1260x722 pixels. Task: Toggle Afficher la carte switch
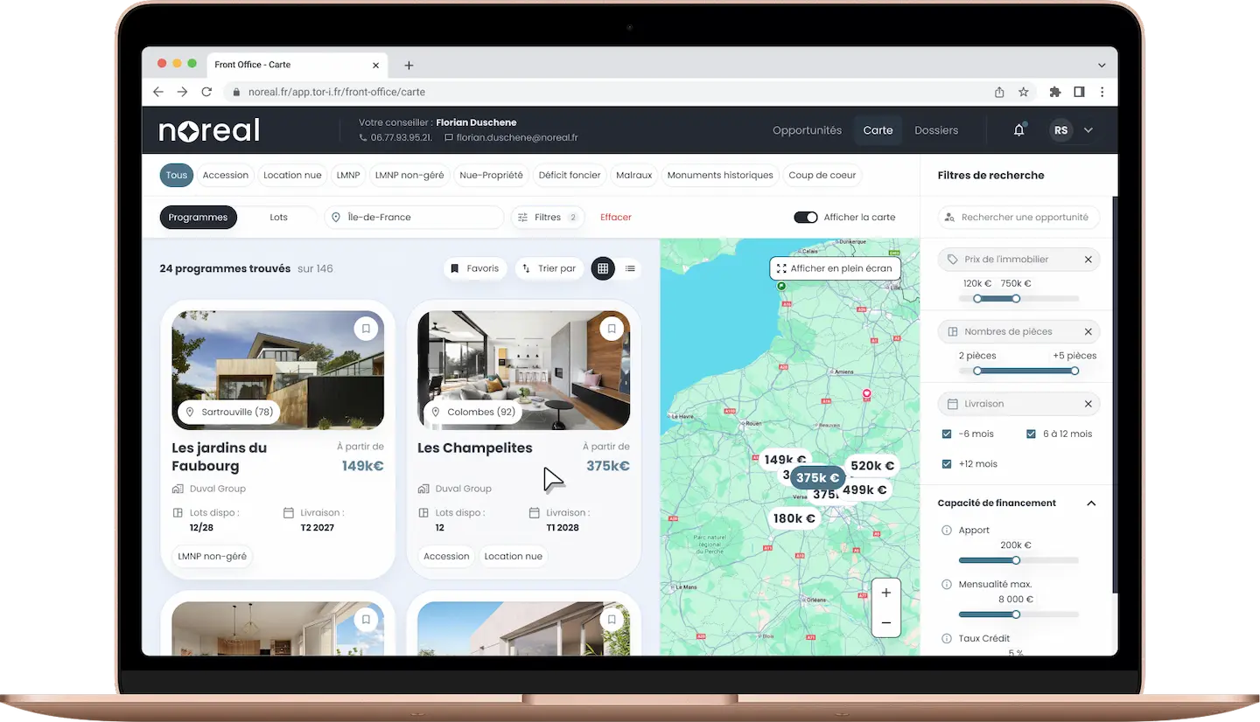click(806, 218)
